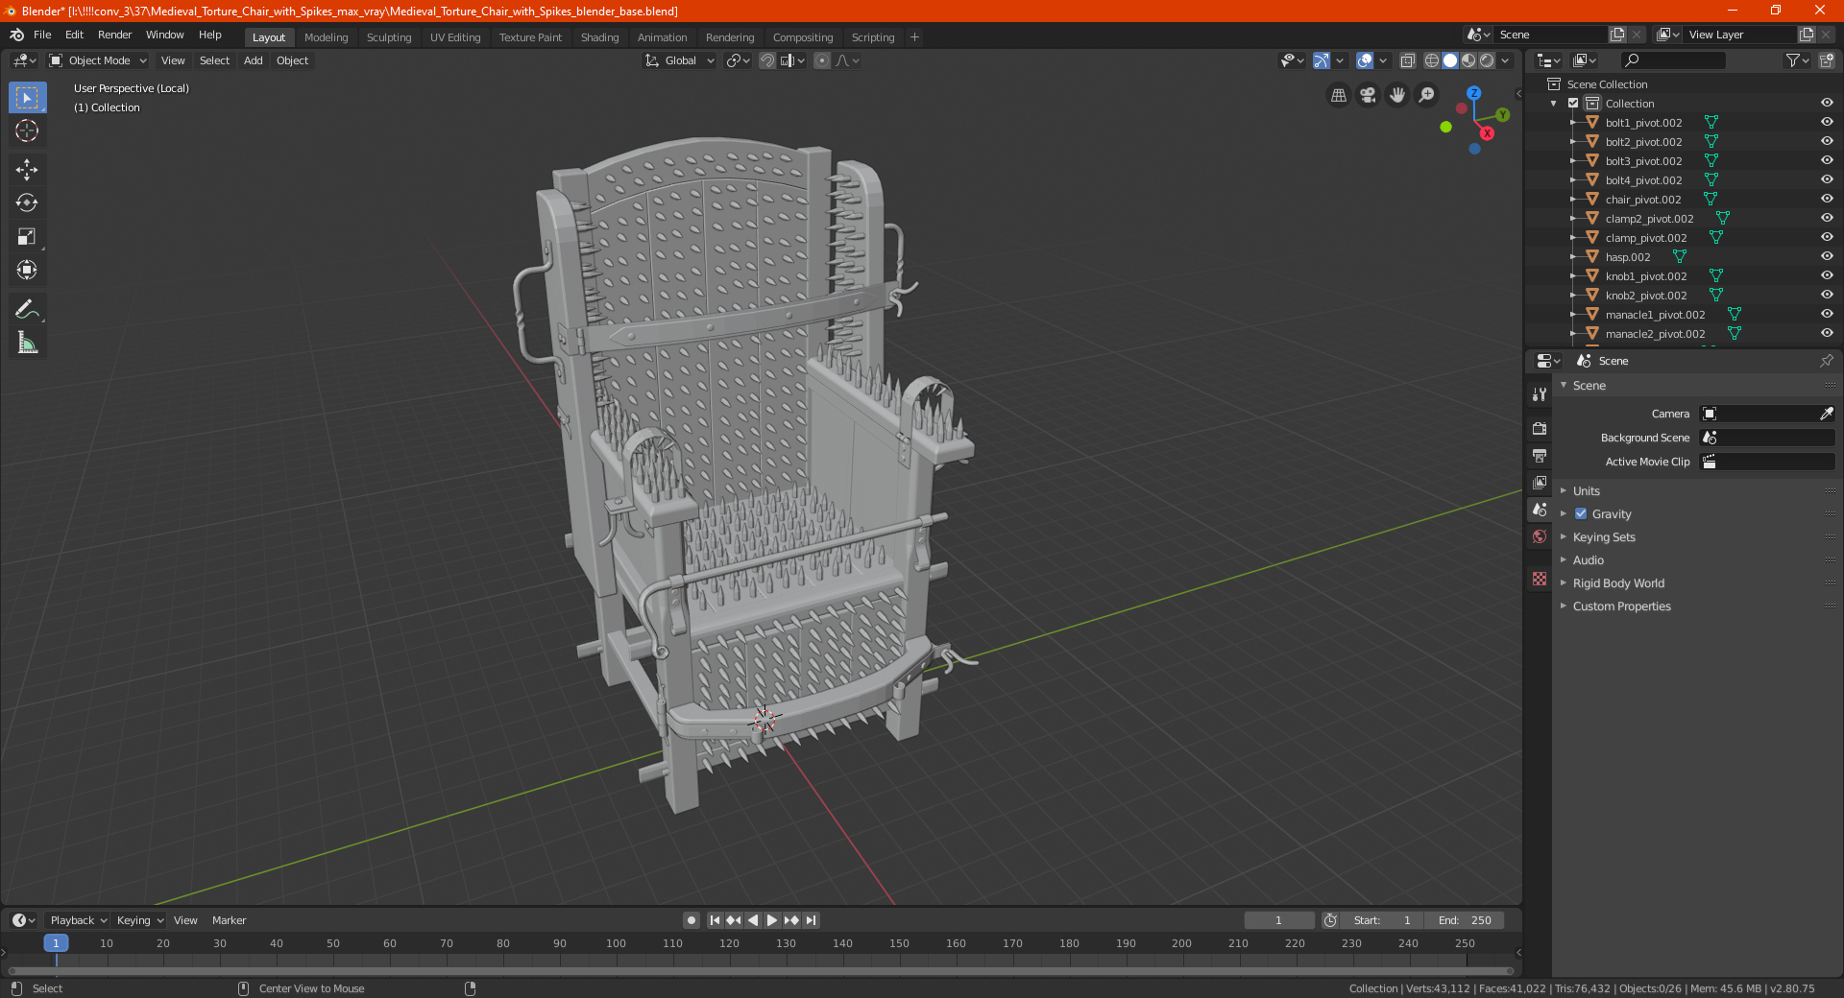Open the viewport Add menu

[253, 60]
